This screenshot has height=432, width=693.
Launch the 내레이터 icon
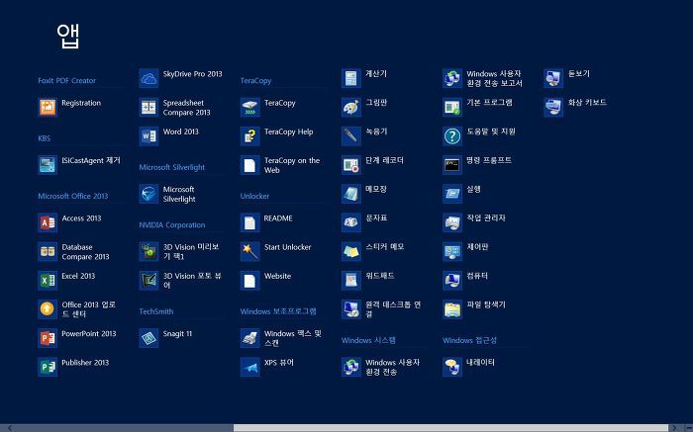click(452, 367)
